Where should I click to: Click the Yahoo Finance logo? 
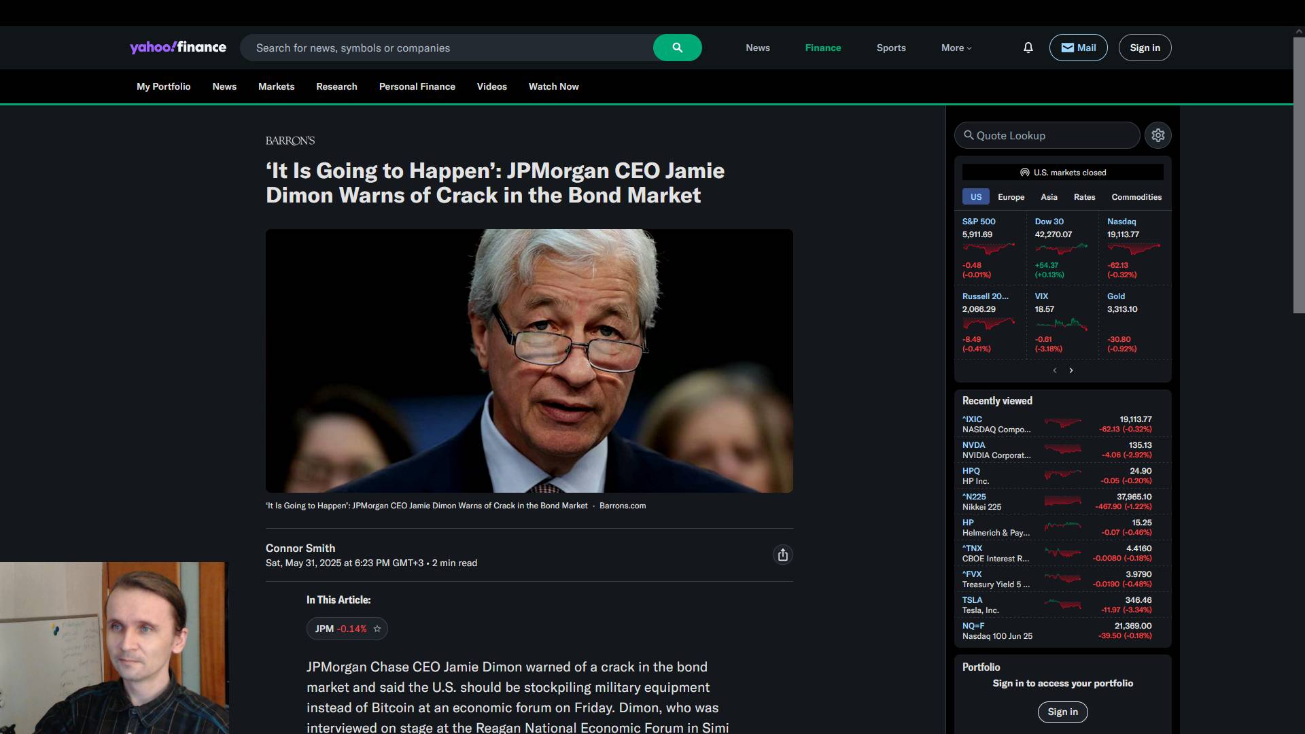(178, 48)
